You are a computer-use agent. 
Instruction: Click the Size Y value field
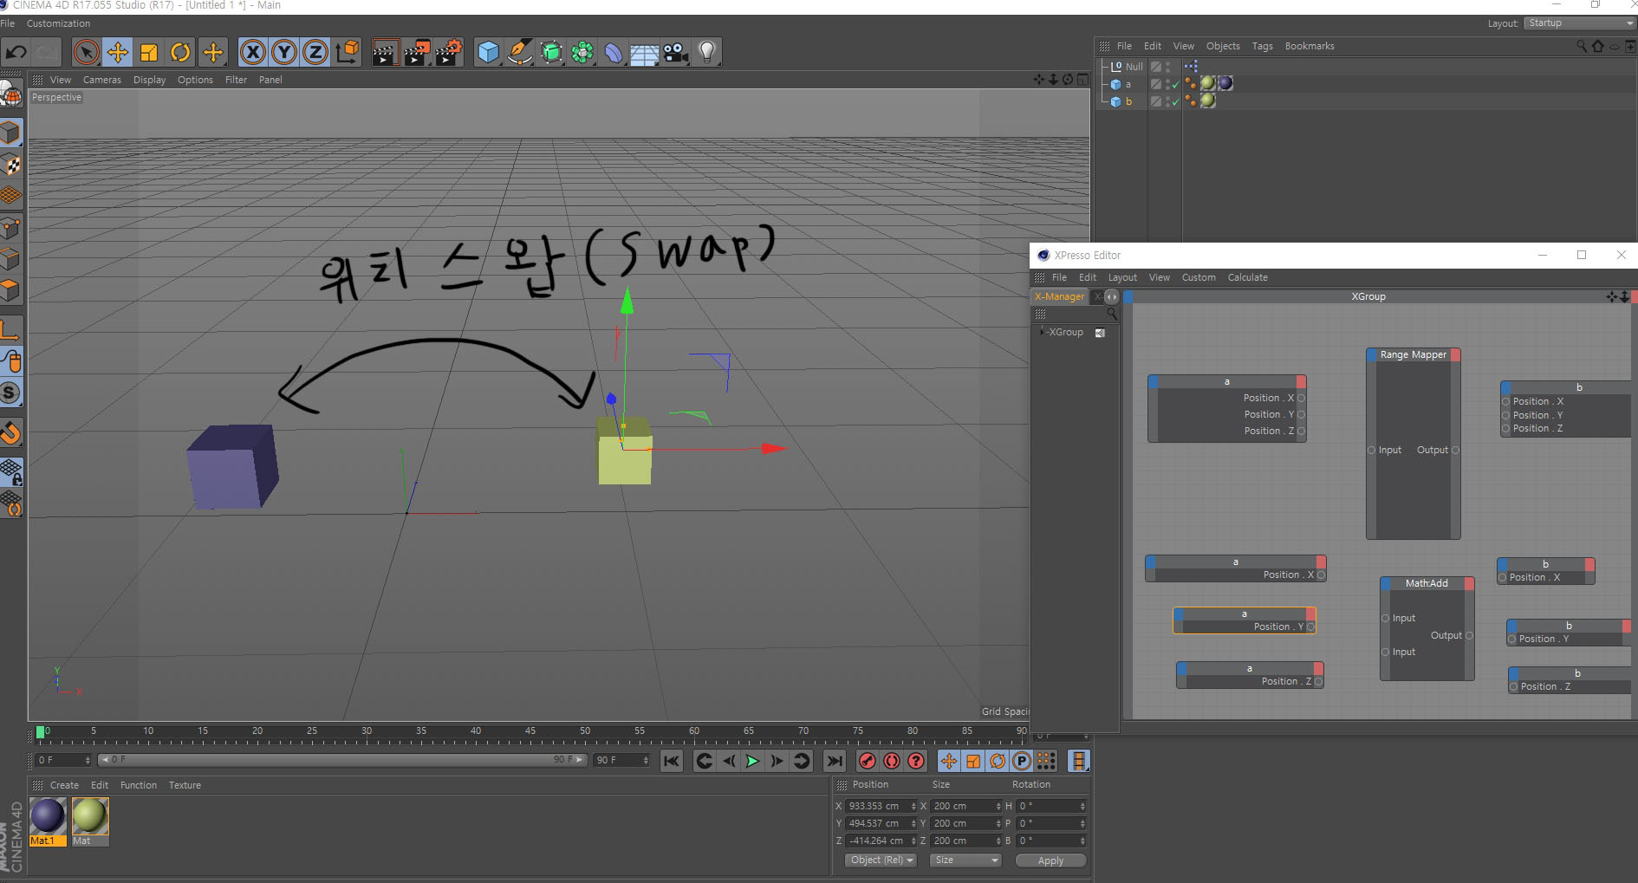tap(966, 823)
